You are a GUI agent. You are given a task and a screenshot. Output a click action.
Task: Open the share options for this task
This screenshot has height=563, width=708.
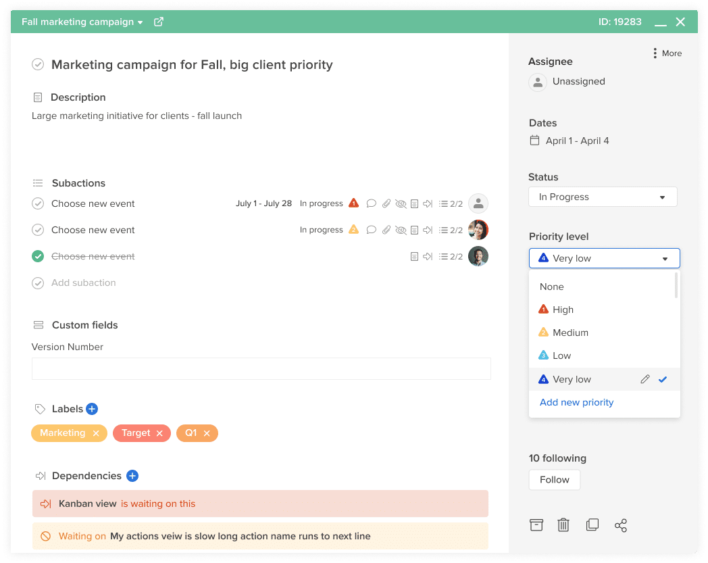621,525
